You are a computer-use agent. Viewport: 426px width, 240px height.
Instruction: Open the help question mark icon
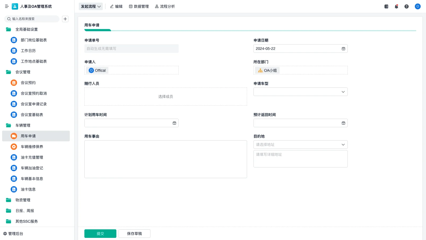click(x=406, y=6)
